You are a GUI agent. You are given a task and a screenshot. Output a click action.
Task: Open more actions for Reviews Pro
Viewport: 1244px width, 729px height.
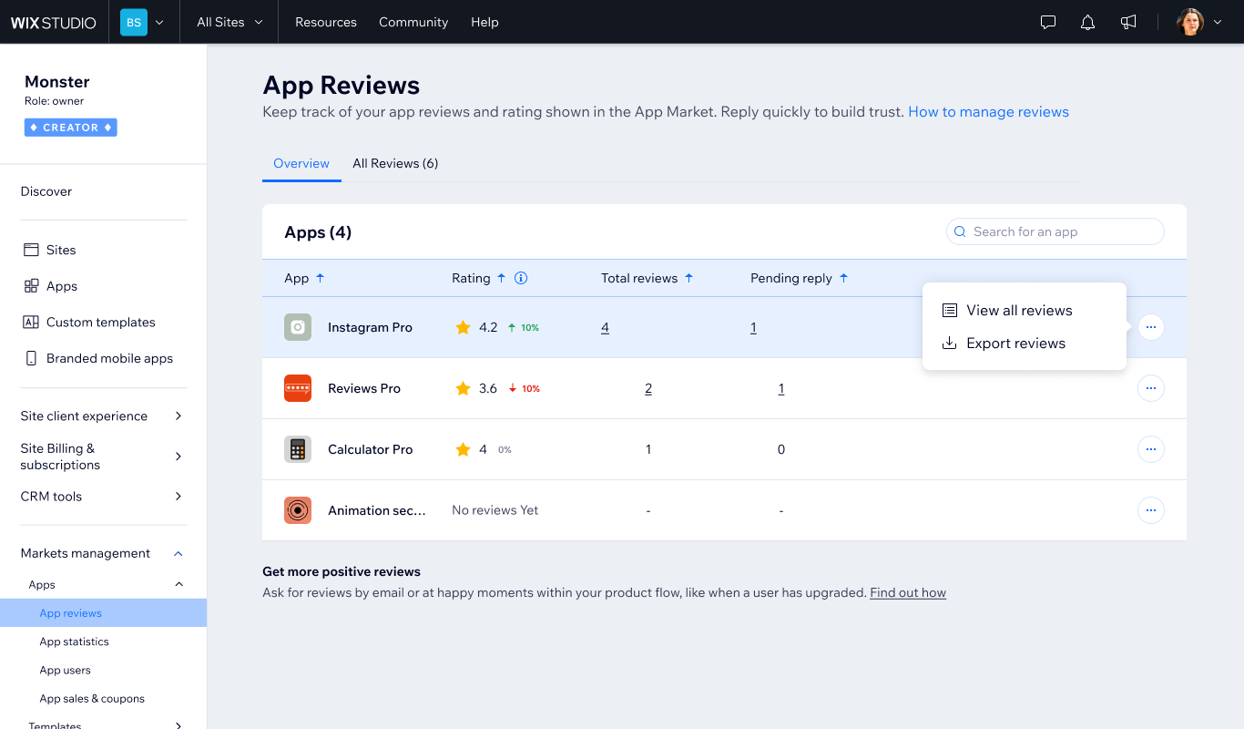1151,388
